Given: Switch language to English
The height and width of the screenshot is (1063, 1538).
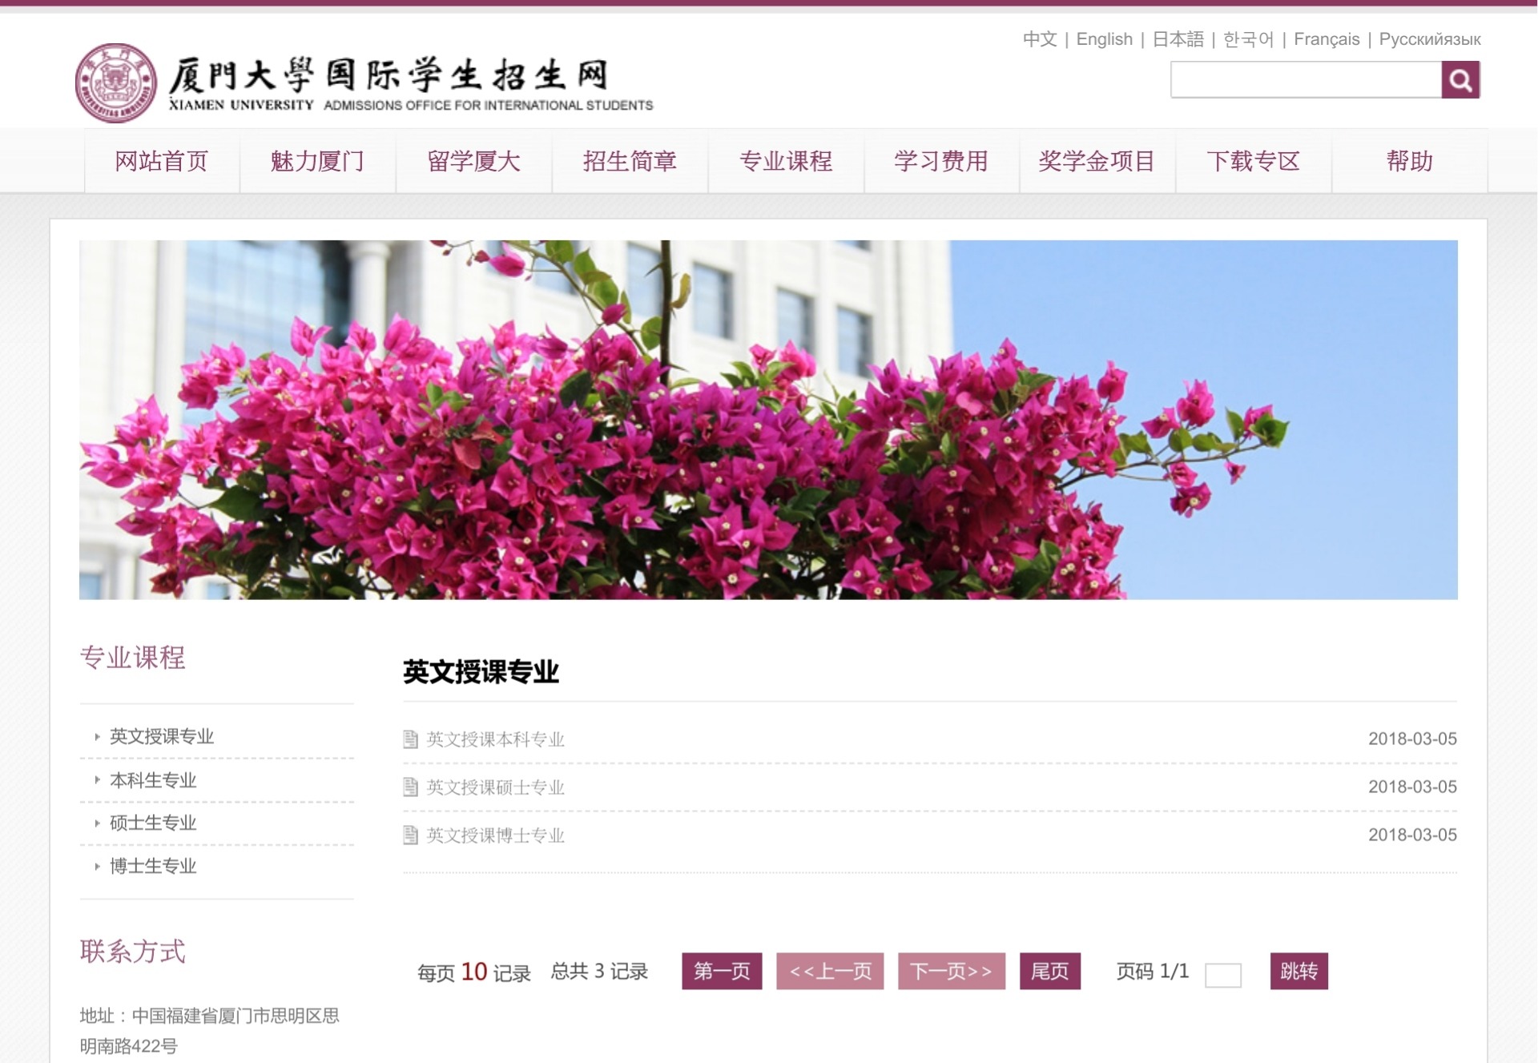Looking at the screenshot, I should (1104, 39).
